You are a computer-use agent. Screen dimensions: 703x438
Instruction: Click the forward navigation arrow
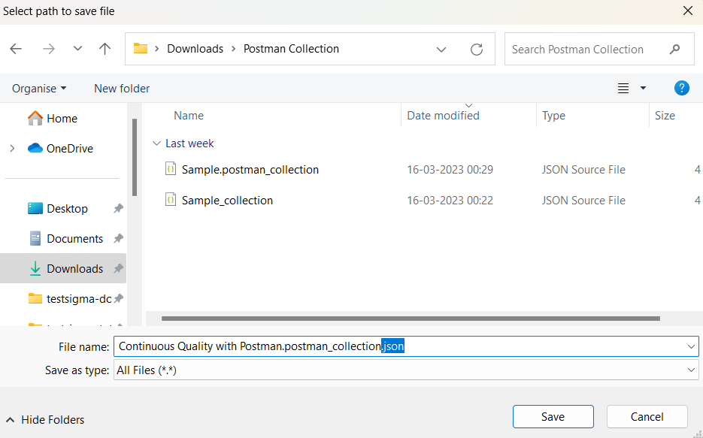48,49
